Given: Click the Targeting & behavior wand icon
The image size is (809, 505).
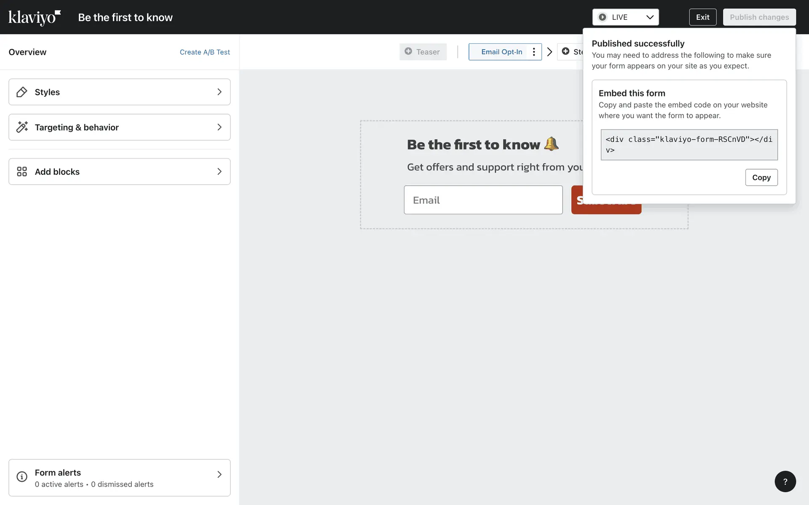Looking at the screenshot, I should coord(22,127).
